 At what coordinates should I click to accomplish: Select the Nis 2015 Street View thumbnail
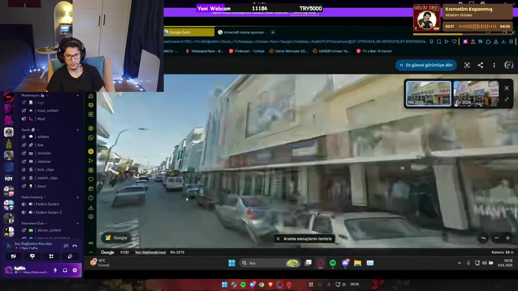(x=429, y=93)
